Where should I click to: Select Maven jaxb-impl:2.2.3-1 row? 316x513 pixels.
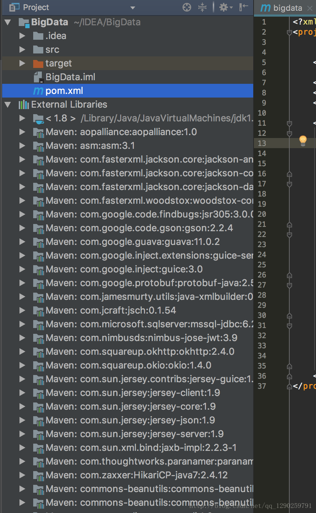[x=128, y=448]
